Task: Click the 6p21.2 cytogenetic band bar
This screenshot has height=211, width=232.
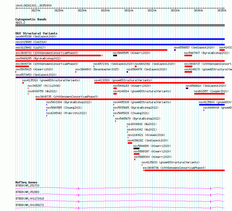Action: pos(120,25)
